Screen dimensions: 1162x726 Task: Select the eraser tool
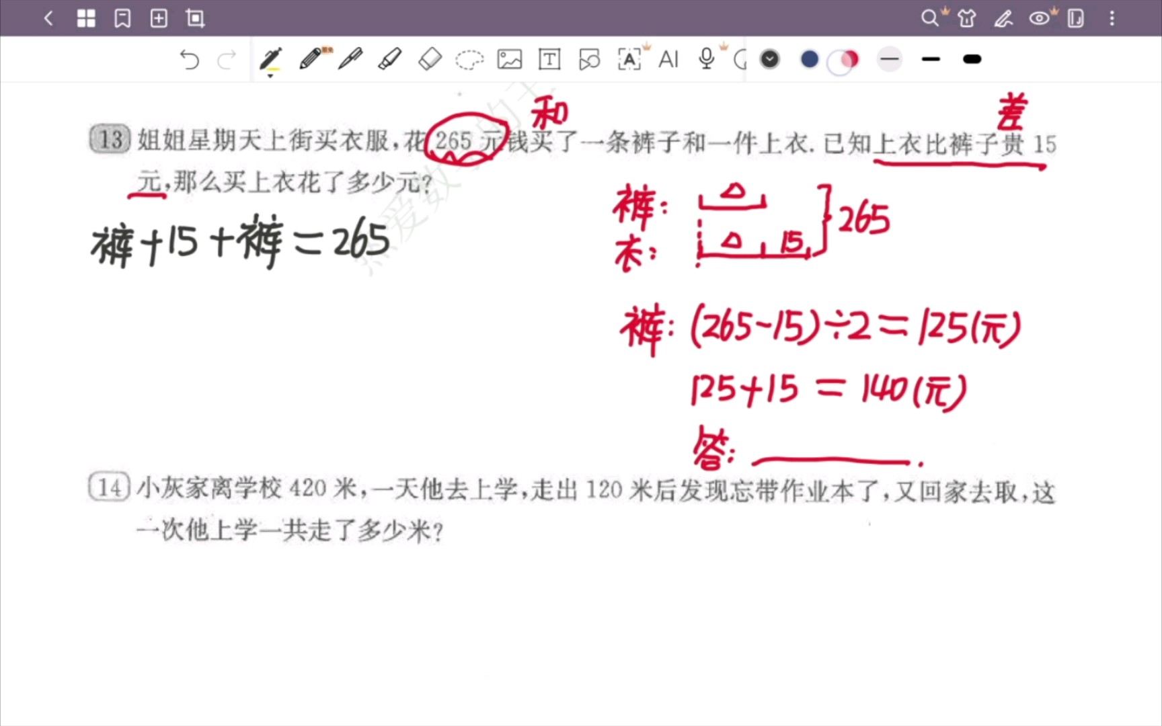pyautogui.click(x=430, y=59)
